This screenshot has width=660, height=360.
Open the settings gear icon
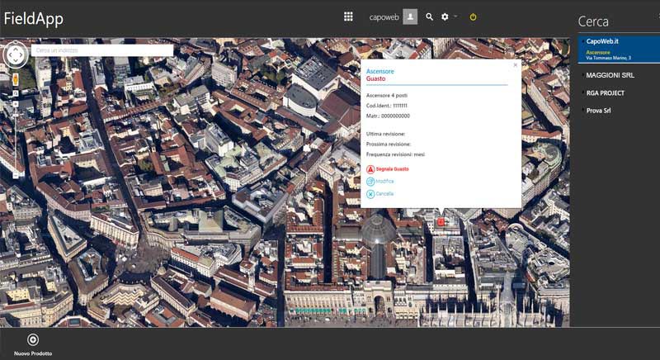(445, 17)
